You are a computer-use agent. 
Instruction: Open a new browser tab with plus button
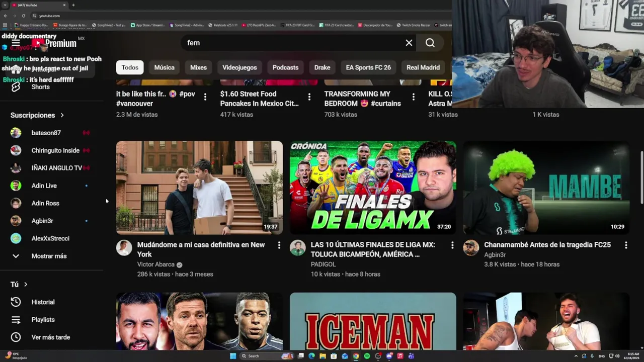coord(73,5)
